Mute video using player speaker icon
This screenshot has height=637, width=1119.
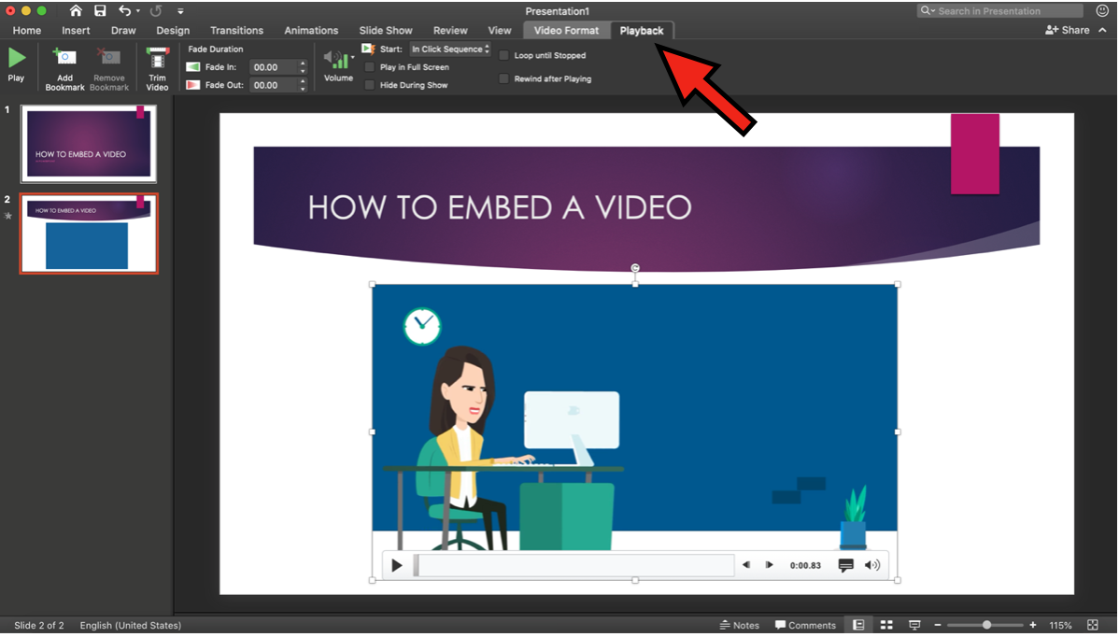pyautogui.click(x=872, y=565)
